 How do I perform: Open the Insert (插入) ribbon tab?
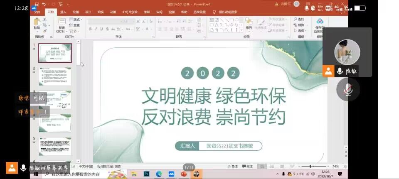(63, 12)
